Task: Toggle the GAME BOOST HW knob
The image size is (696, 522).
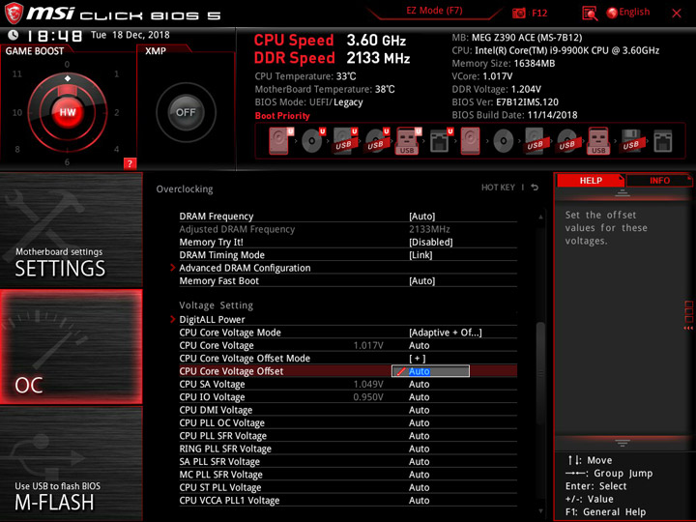Action: (68, 112)
